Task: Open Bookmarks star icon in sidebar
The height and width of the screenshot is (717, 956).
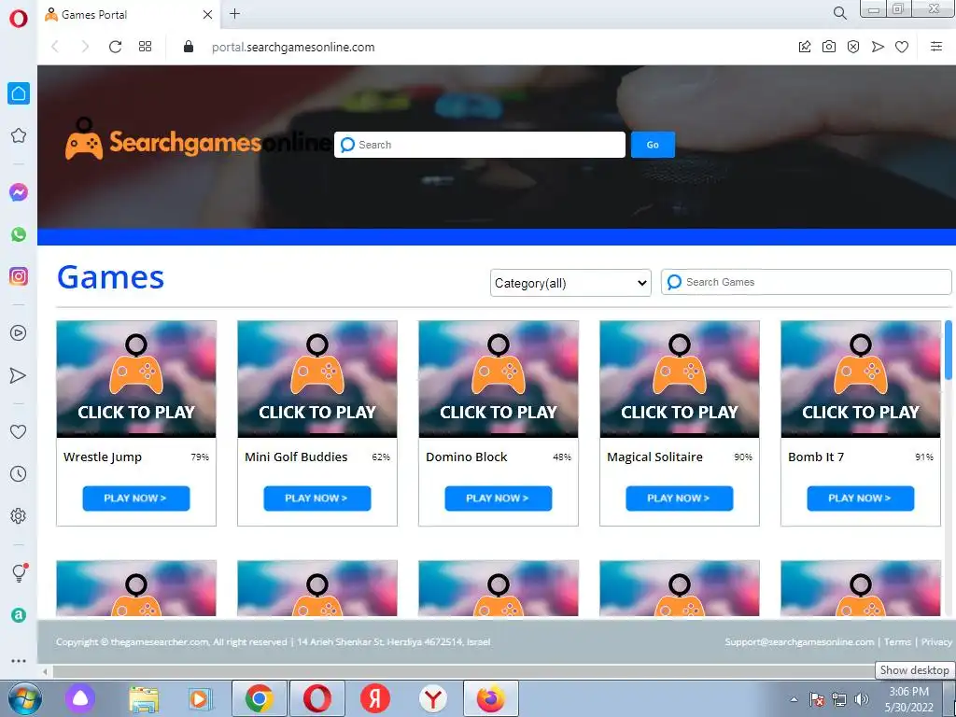Action: (19, 135)
